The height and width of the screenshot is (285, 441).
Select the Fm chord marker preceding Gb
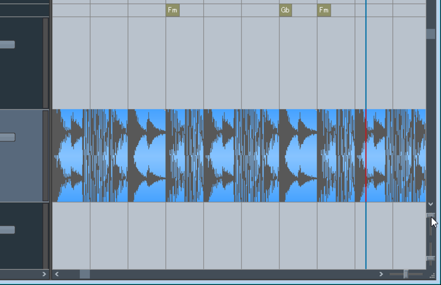click(173, 10)
